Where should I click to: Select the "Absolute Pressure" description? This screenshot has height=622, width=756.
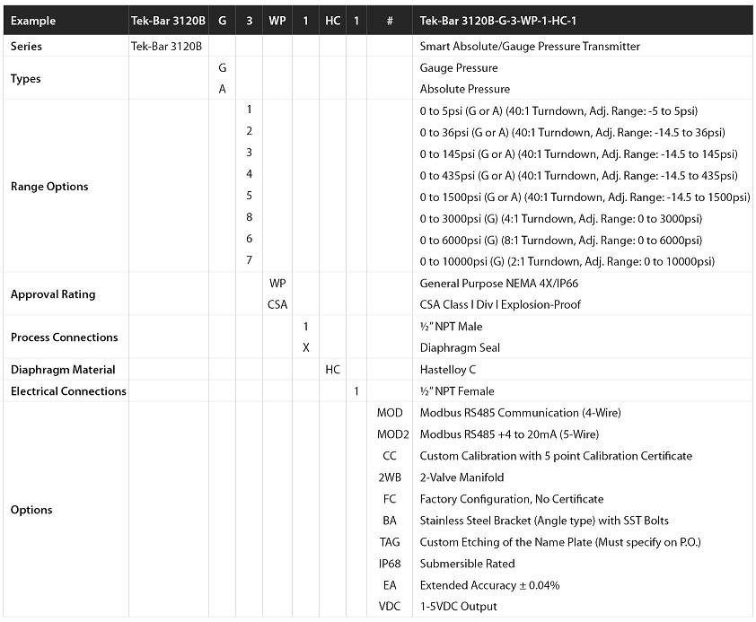point(465,89)
